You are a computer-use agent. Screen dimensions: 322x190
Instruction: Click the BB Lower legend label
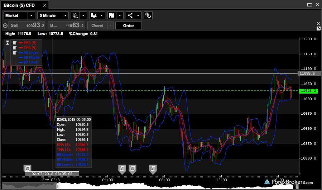(31, 62)
